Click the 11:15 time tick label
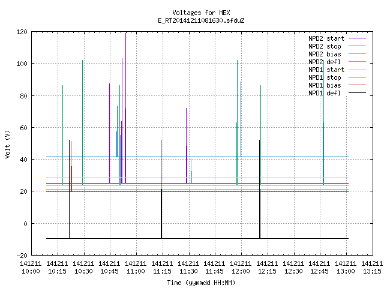Viewport: 384px width, 288px height. [162, 271]
